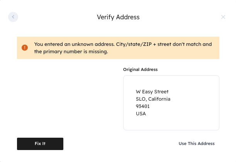Click the 93401 ZIP code text
236x162 pixels.
point(143,106)
